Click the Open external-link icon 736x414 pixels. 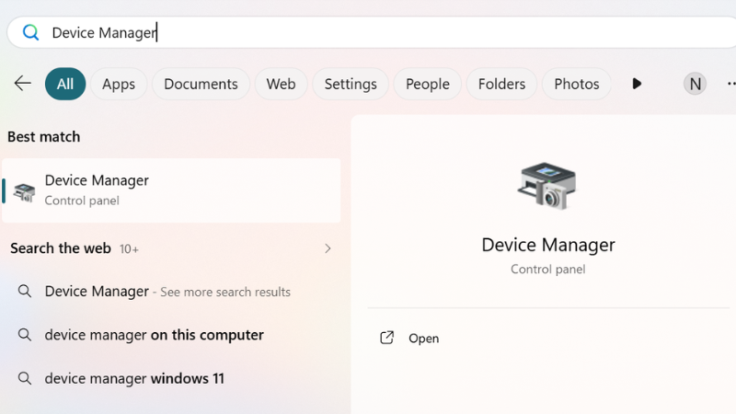coord(386,338)
